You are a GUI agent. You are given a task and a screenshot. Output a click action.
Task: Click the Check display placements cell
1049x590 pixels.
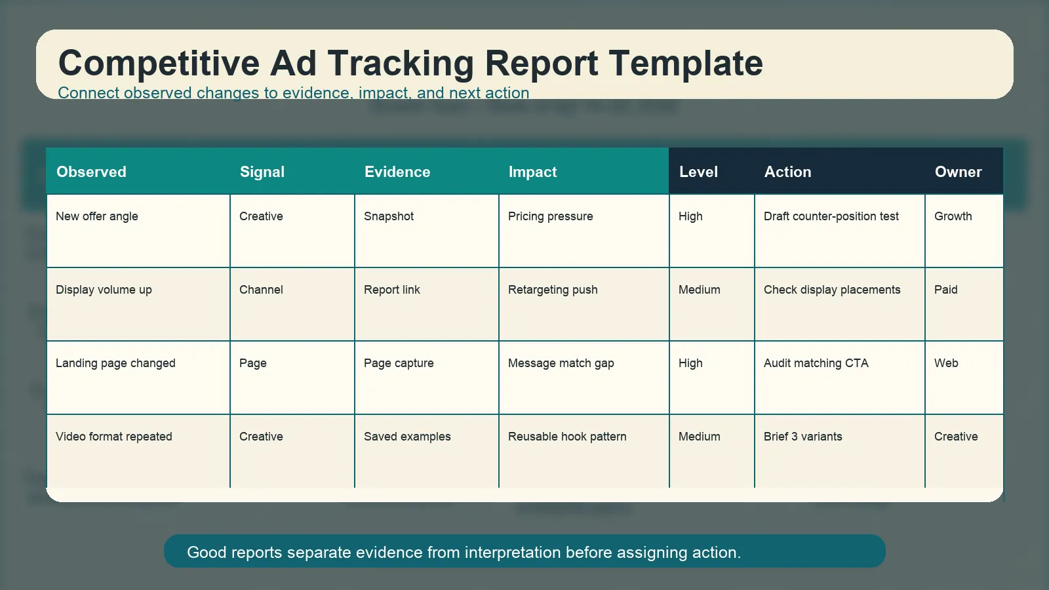click(x=832, y=290)
